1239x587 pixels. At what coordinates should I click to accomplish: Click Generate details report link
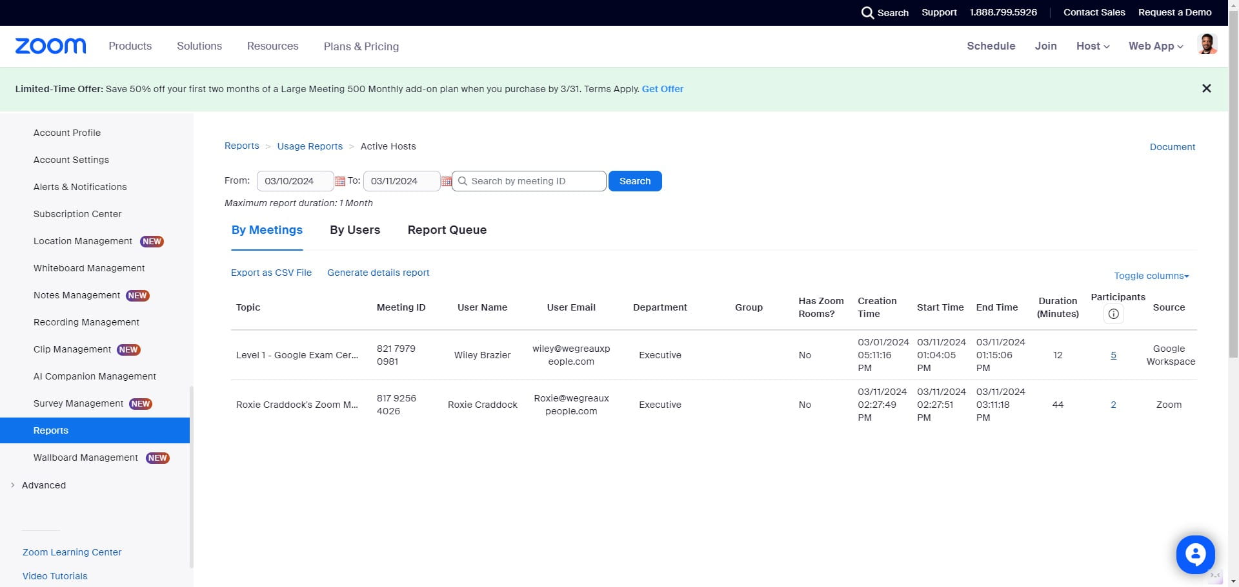pyautogui.click(x=378, y=273)
